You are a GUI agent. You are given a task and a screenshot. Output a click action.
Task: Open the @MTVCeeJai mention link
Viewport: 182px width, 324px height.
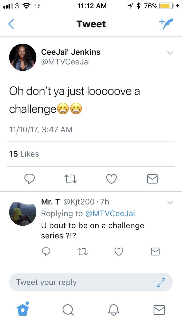(x=110, y=213)
